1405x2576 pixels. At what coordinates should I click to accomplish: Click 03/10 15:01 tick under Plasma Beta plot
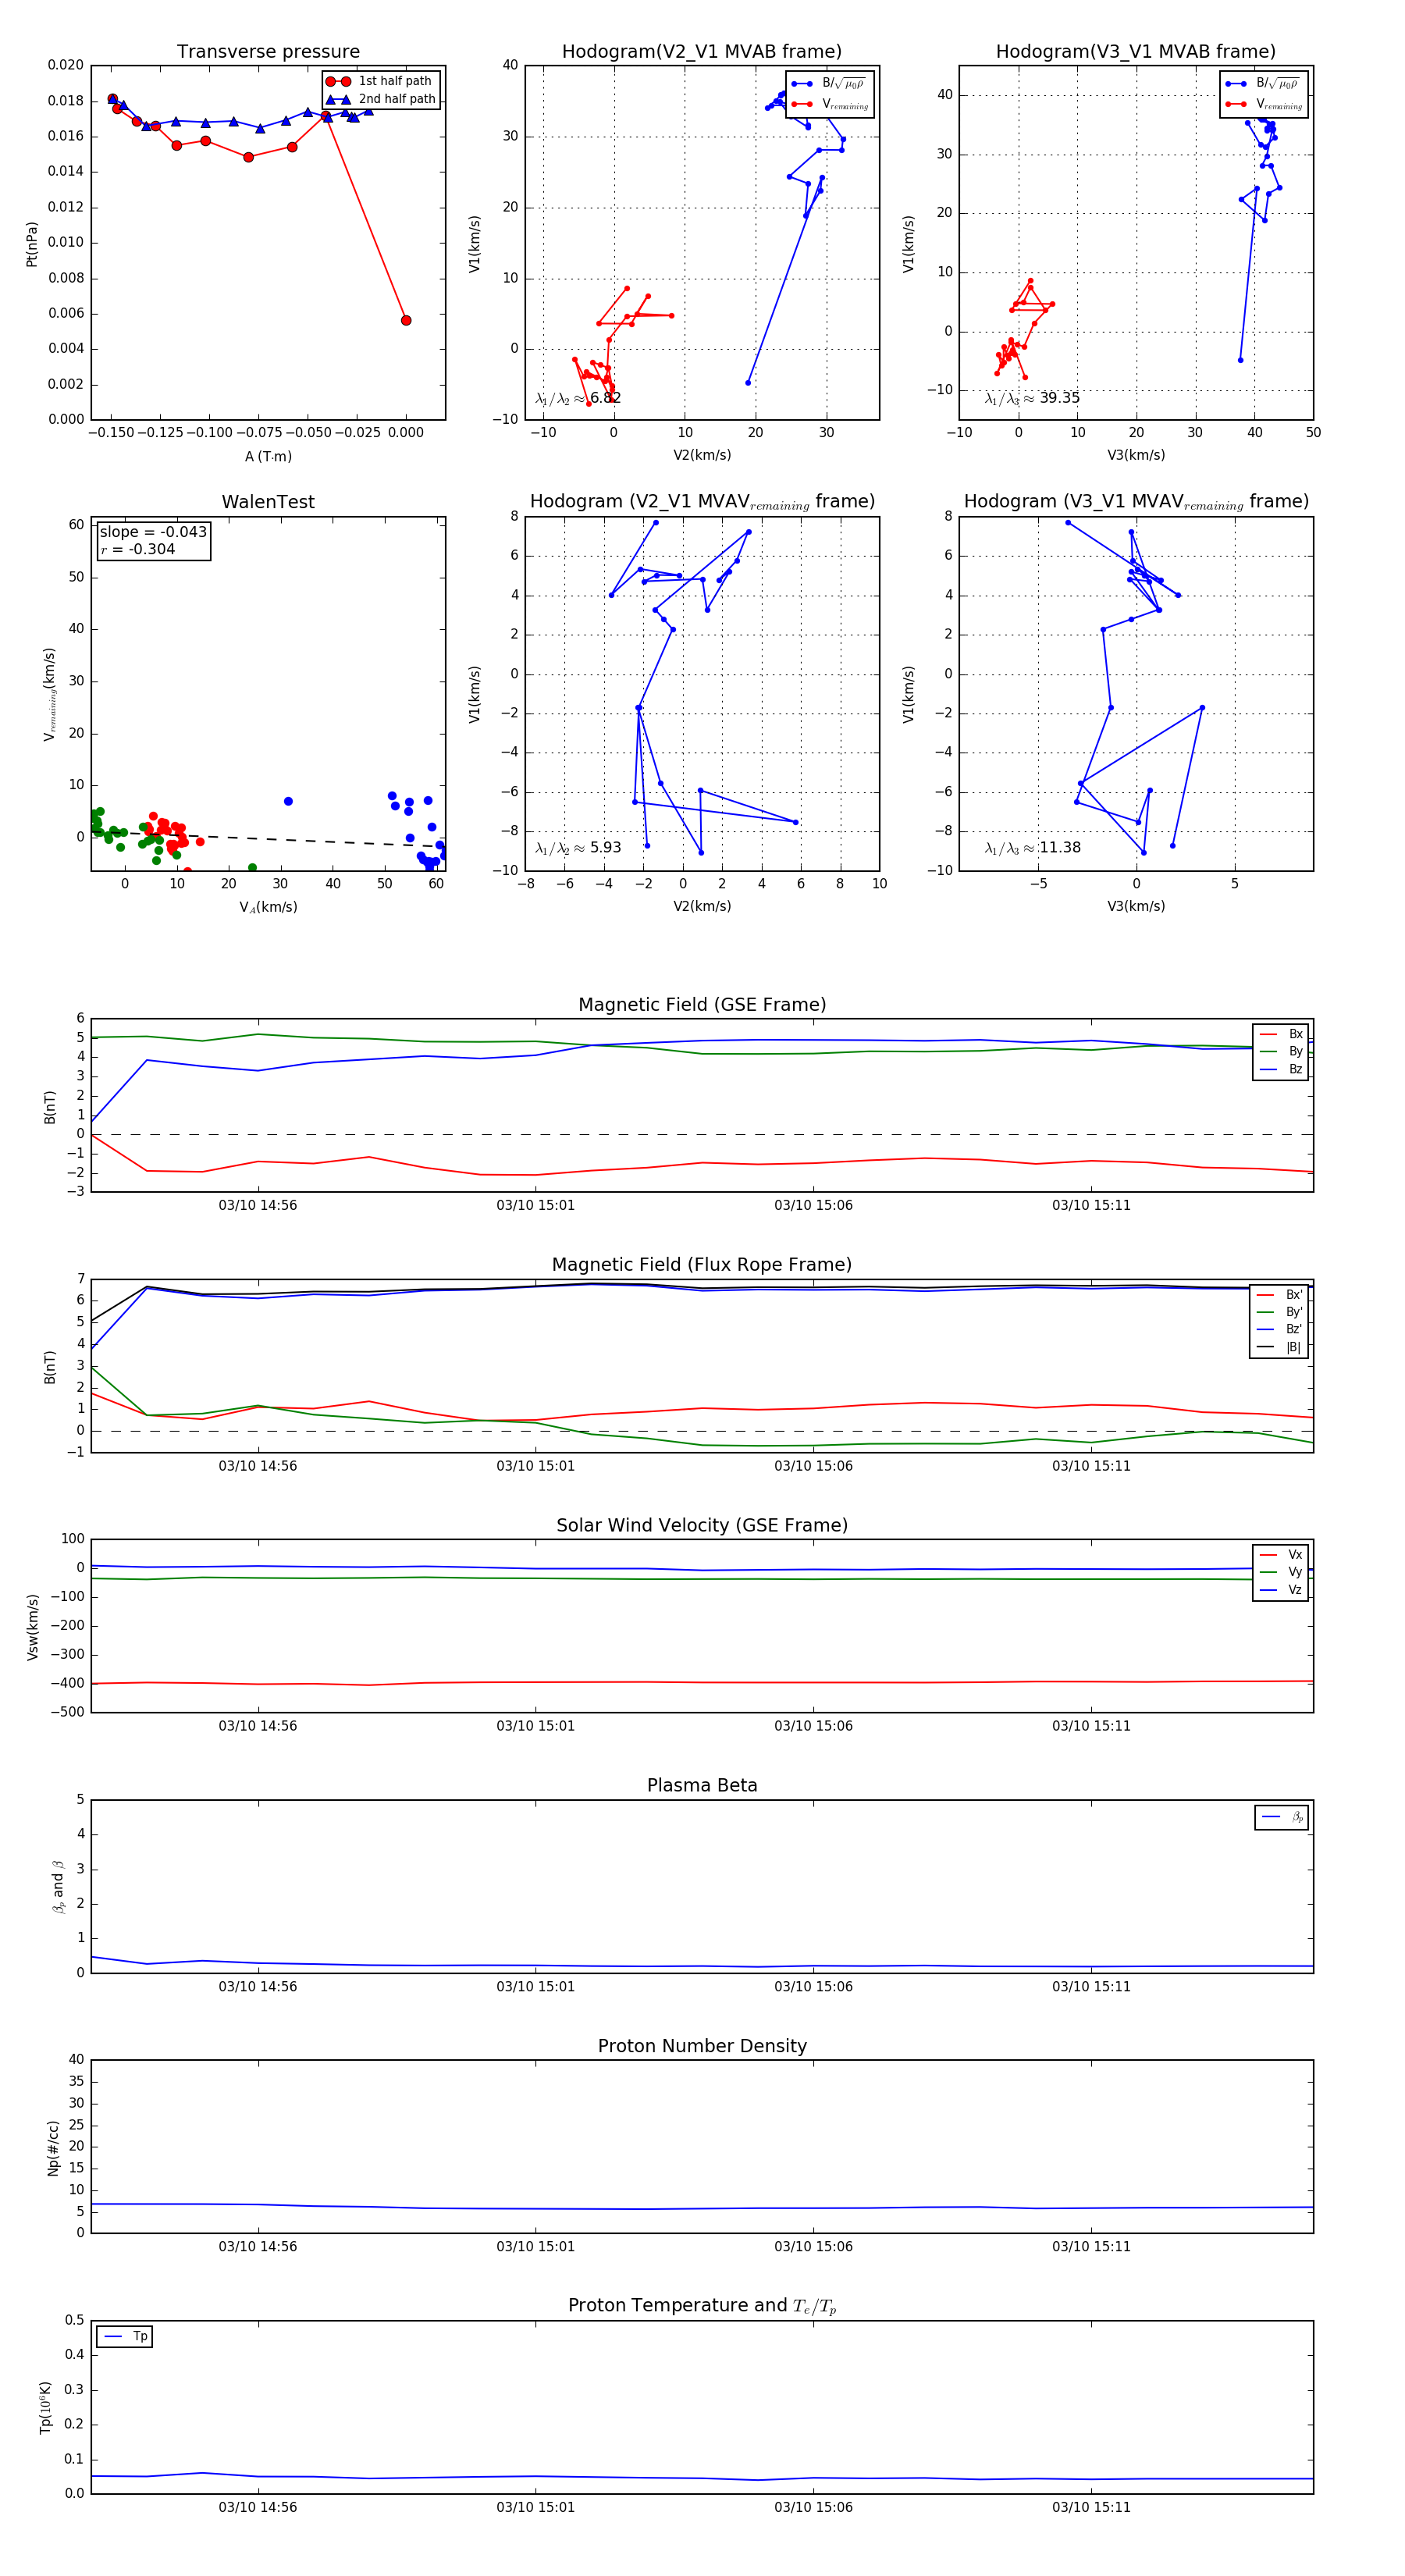(536, 1987)
